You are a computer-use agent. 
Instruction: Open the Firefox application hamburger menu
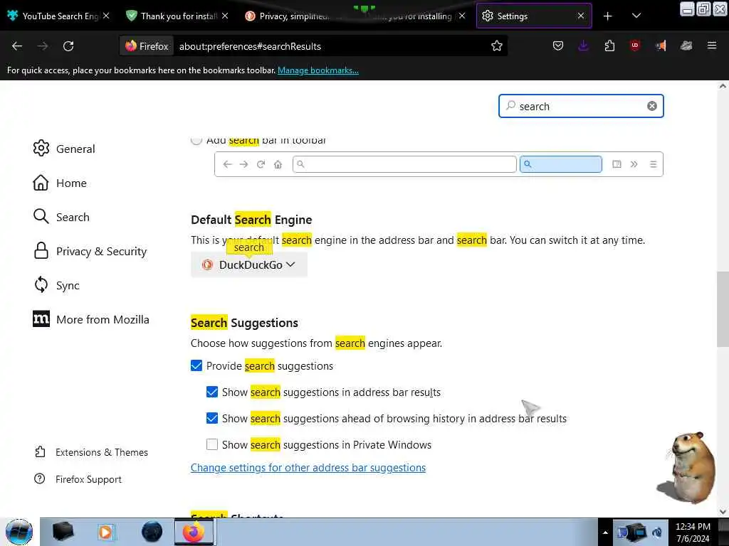point(711,45)
